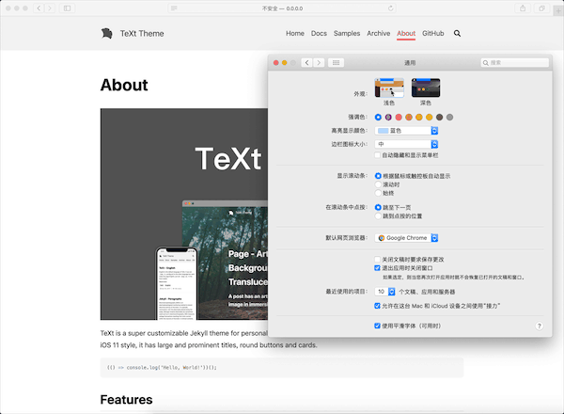Click the TeXt Theme logo icon
Screen dimensions: 564x414
105,34
